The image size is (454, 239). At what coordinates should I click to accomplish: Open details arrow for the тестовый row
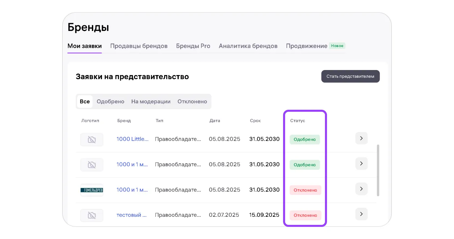361,214
